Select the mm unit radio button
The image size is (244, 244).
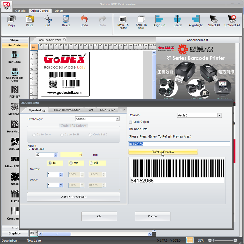(x=71, y=163)
